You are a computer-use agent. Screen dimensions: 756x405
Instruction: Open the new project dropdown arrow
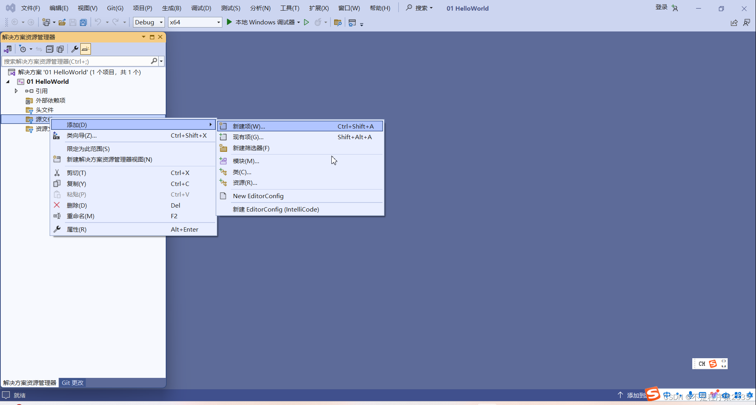click(54, 22)
